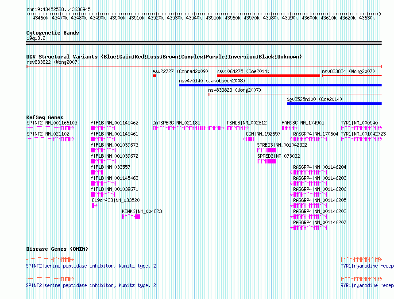The image size is (394, 299).
Task: Select the CATSPERG|NM_021185 gene structure
Action: tap(189, 128)
